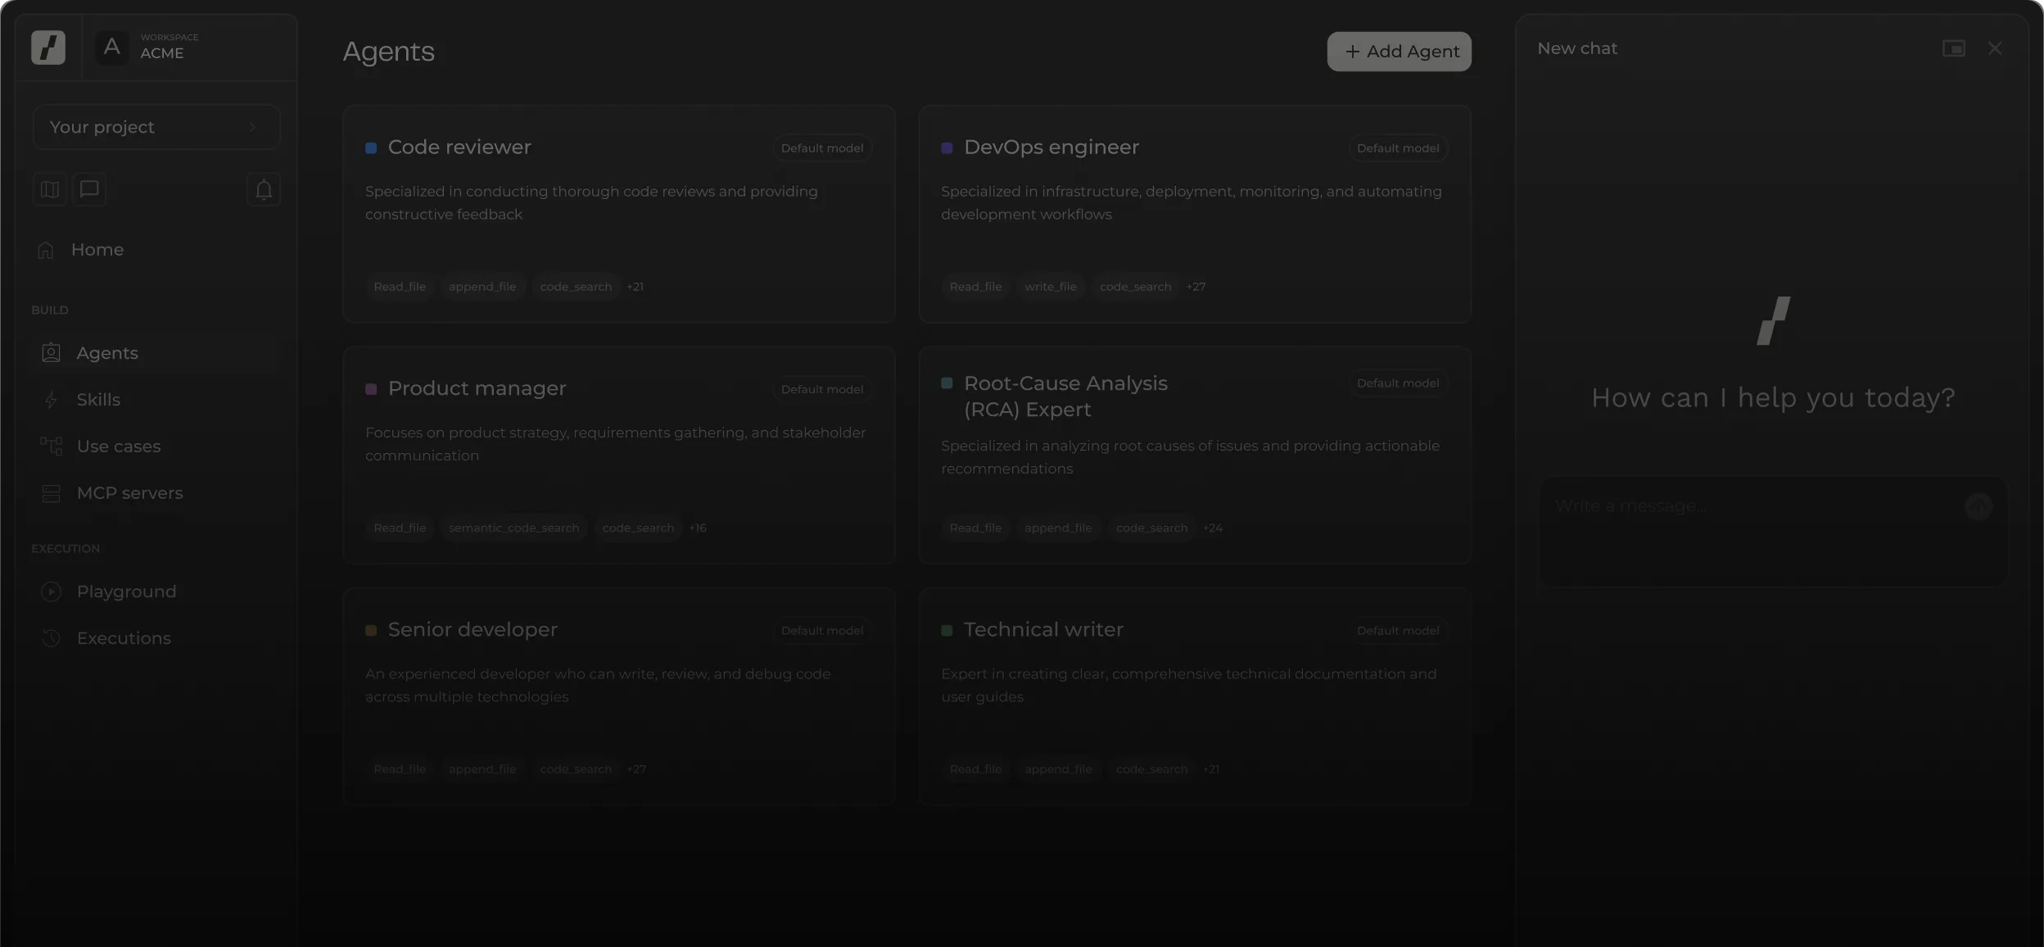Click Default model badge on Technical writer
The height and width of the screenshot is (947, 2044).
point(1398,631)
